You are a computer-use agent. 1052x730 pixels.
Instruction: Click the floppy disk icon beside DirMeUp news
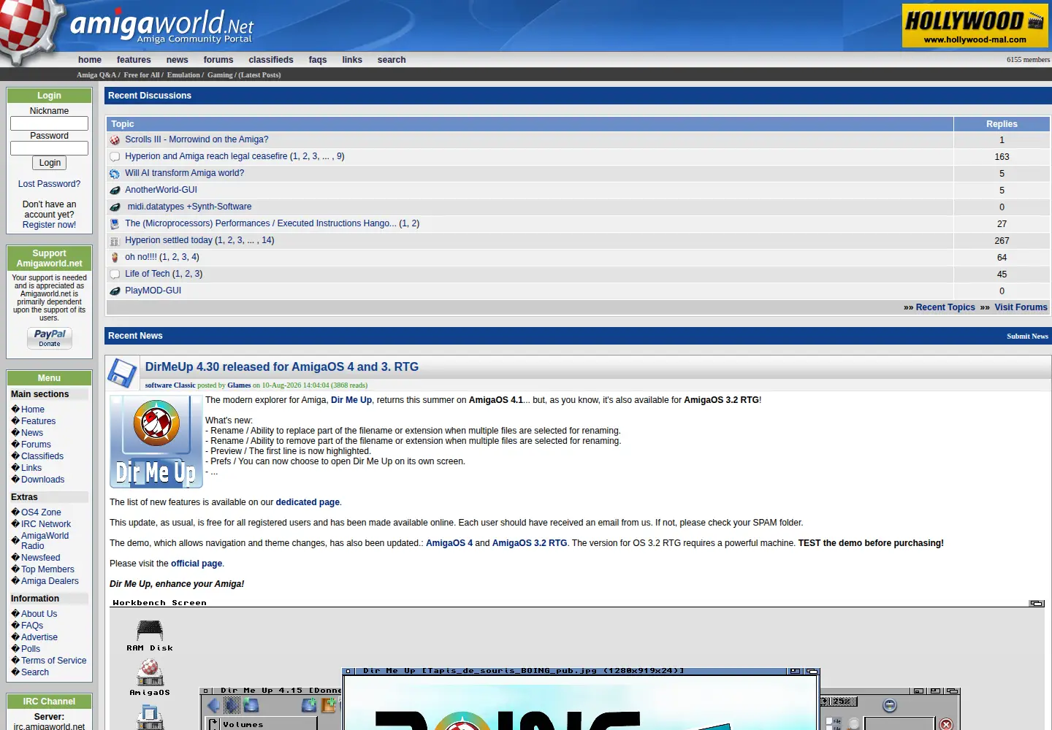coord(123,373)
